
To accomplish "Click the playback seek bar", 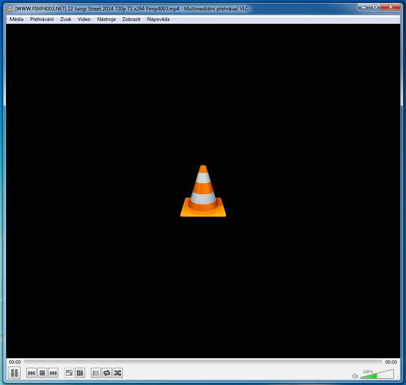I will pos(203,362).
